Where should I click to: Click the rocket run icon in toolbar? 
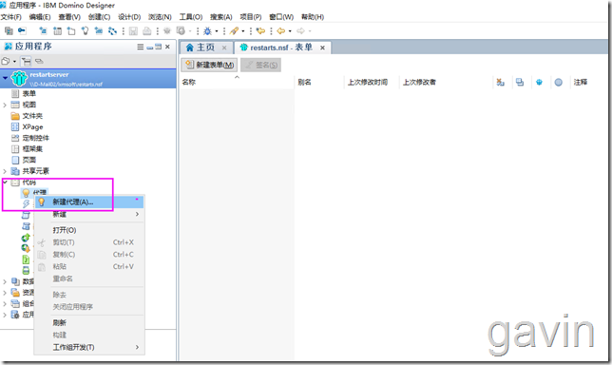point(234,30)
